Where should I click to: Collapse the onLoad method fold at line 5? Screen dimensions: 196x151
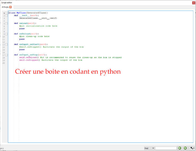[x=7, y=23]
